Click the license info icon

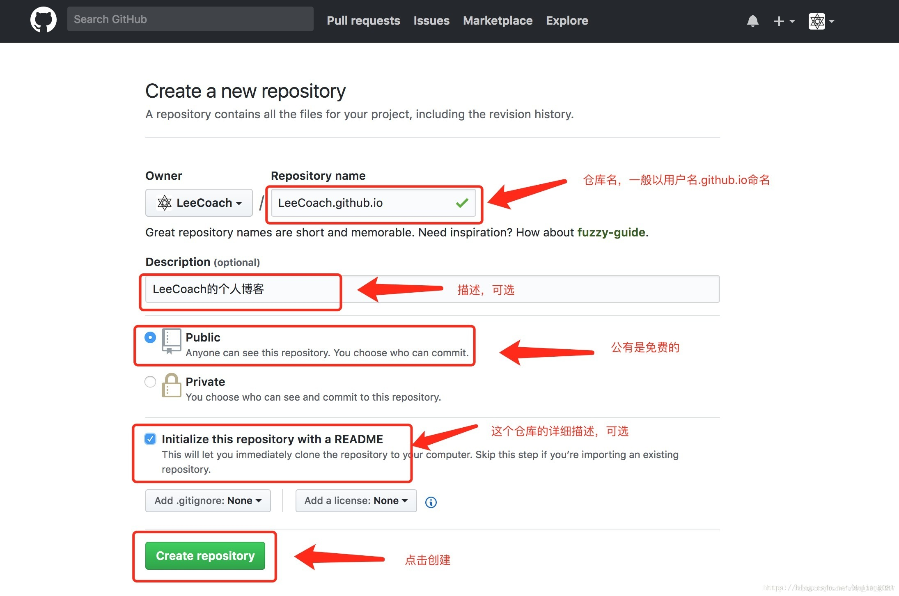(x=431, y=502)
